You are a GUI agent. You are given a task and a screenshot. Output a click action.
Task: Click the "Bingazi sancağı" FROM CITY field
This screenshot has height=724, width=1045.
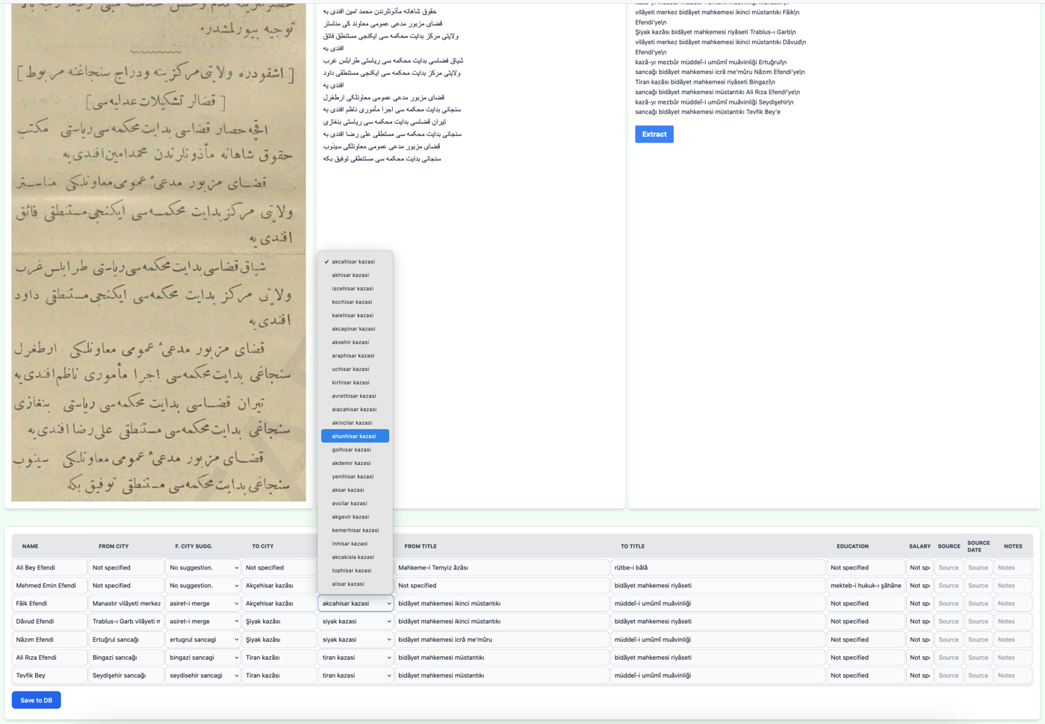click(x=125, y=657)
